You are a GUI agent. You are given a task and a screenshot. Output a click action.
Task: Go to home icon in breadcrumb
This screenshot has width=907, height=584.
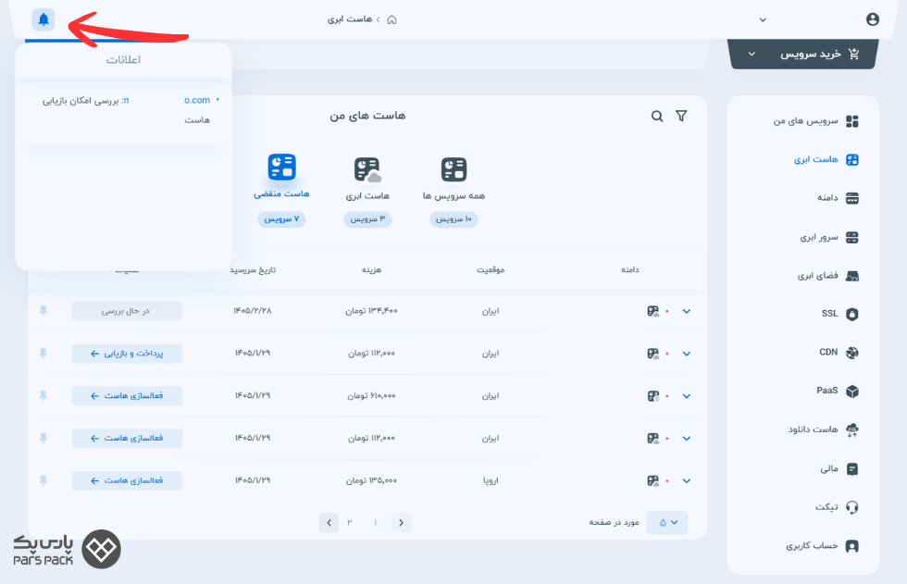point(391,19)
